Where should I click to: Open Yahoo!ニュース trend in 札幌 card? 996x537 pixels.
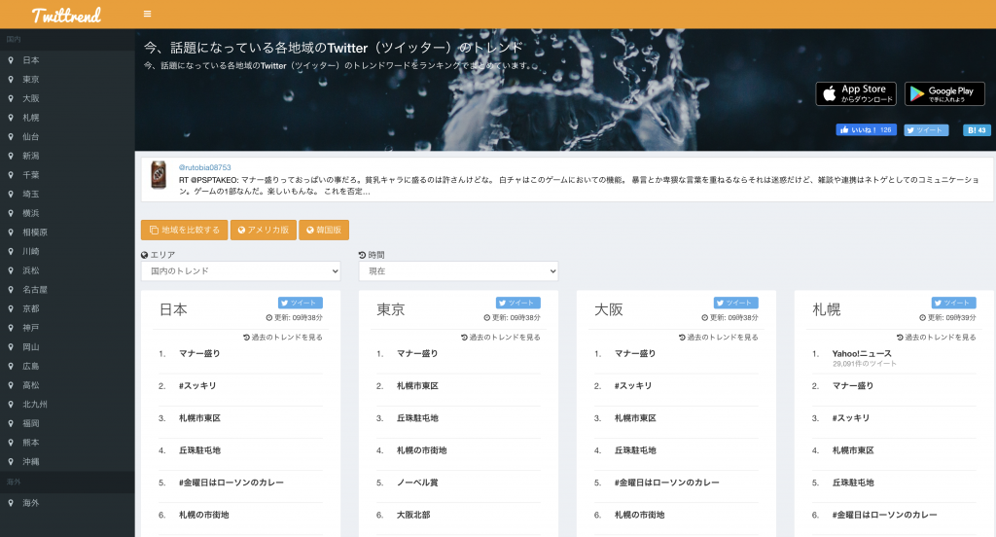[862, 353]
